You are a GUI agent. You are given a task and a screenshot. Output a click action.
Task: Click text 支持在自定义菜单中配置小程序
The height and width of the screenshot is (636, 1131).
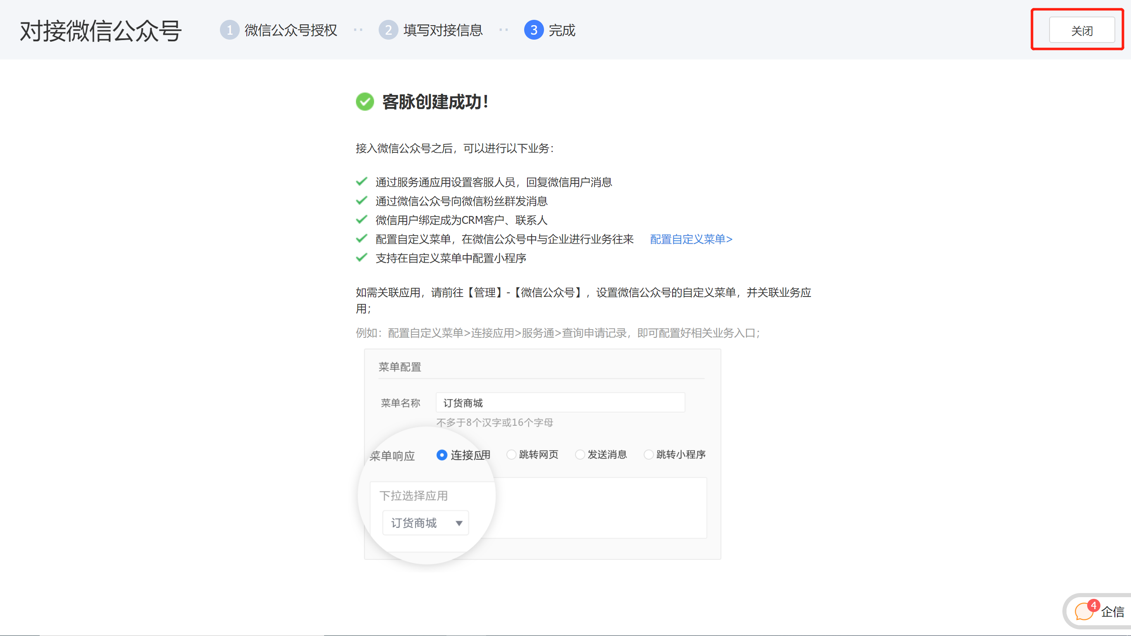click(451, 258)
